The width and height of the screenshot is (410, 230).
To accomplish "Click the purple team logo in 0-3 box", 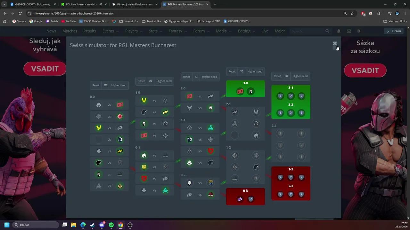I will coord(240,199).
